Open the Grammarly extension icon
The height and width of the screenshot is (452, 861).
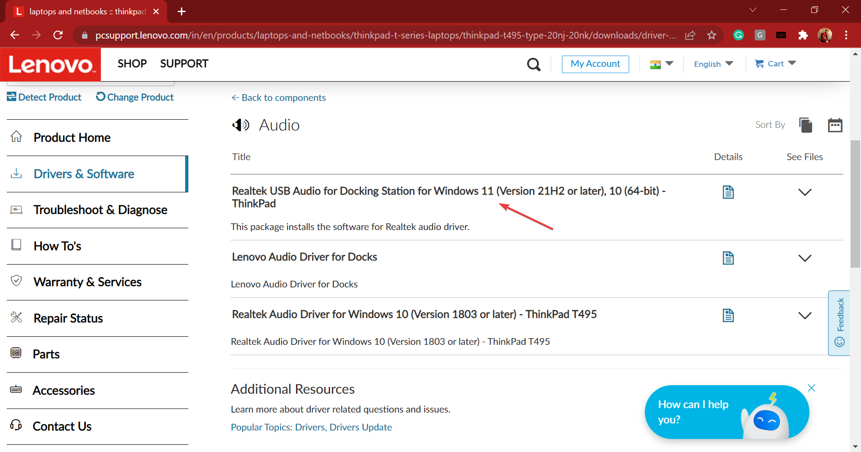(739, 35)
